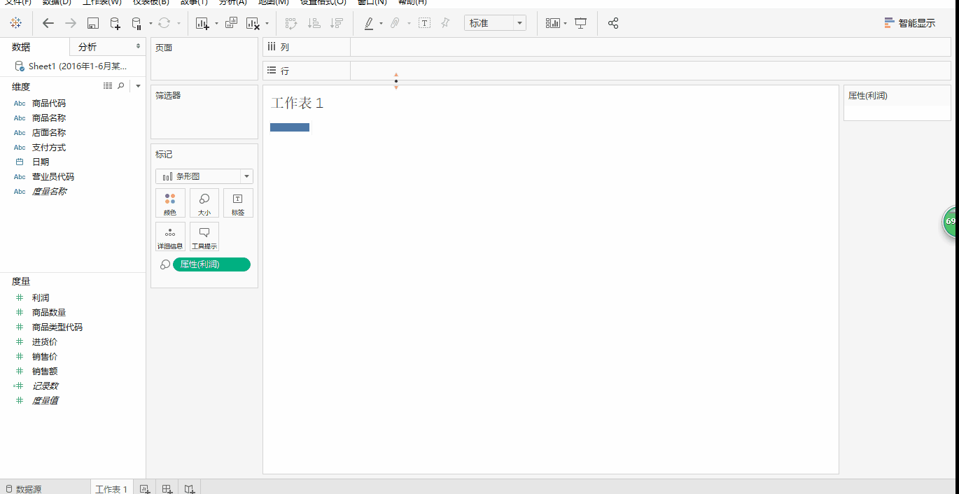Image resolution: width=959 pixels, height=494 pixels.
Task: Open Presentation Mode from the toolbar
Action: click(x=580, y=23)
